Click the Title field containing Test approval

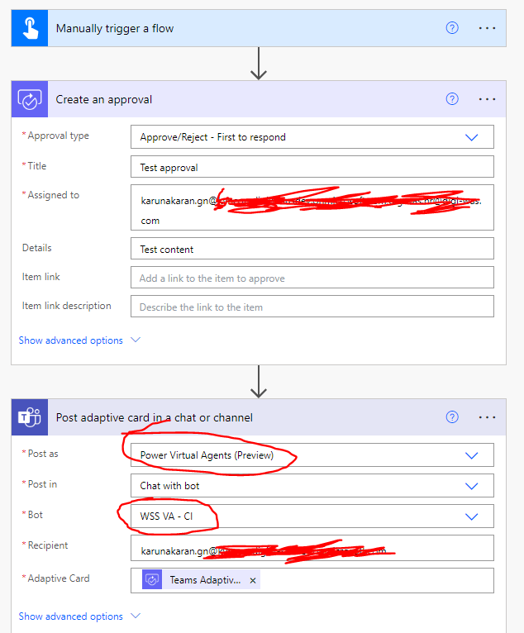click(312, 167)
